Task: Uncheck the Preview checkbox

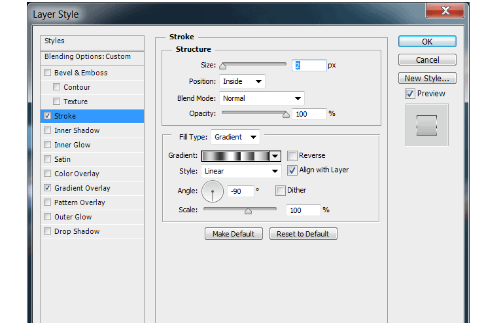Action: (410, 94)
